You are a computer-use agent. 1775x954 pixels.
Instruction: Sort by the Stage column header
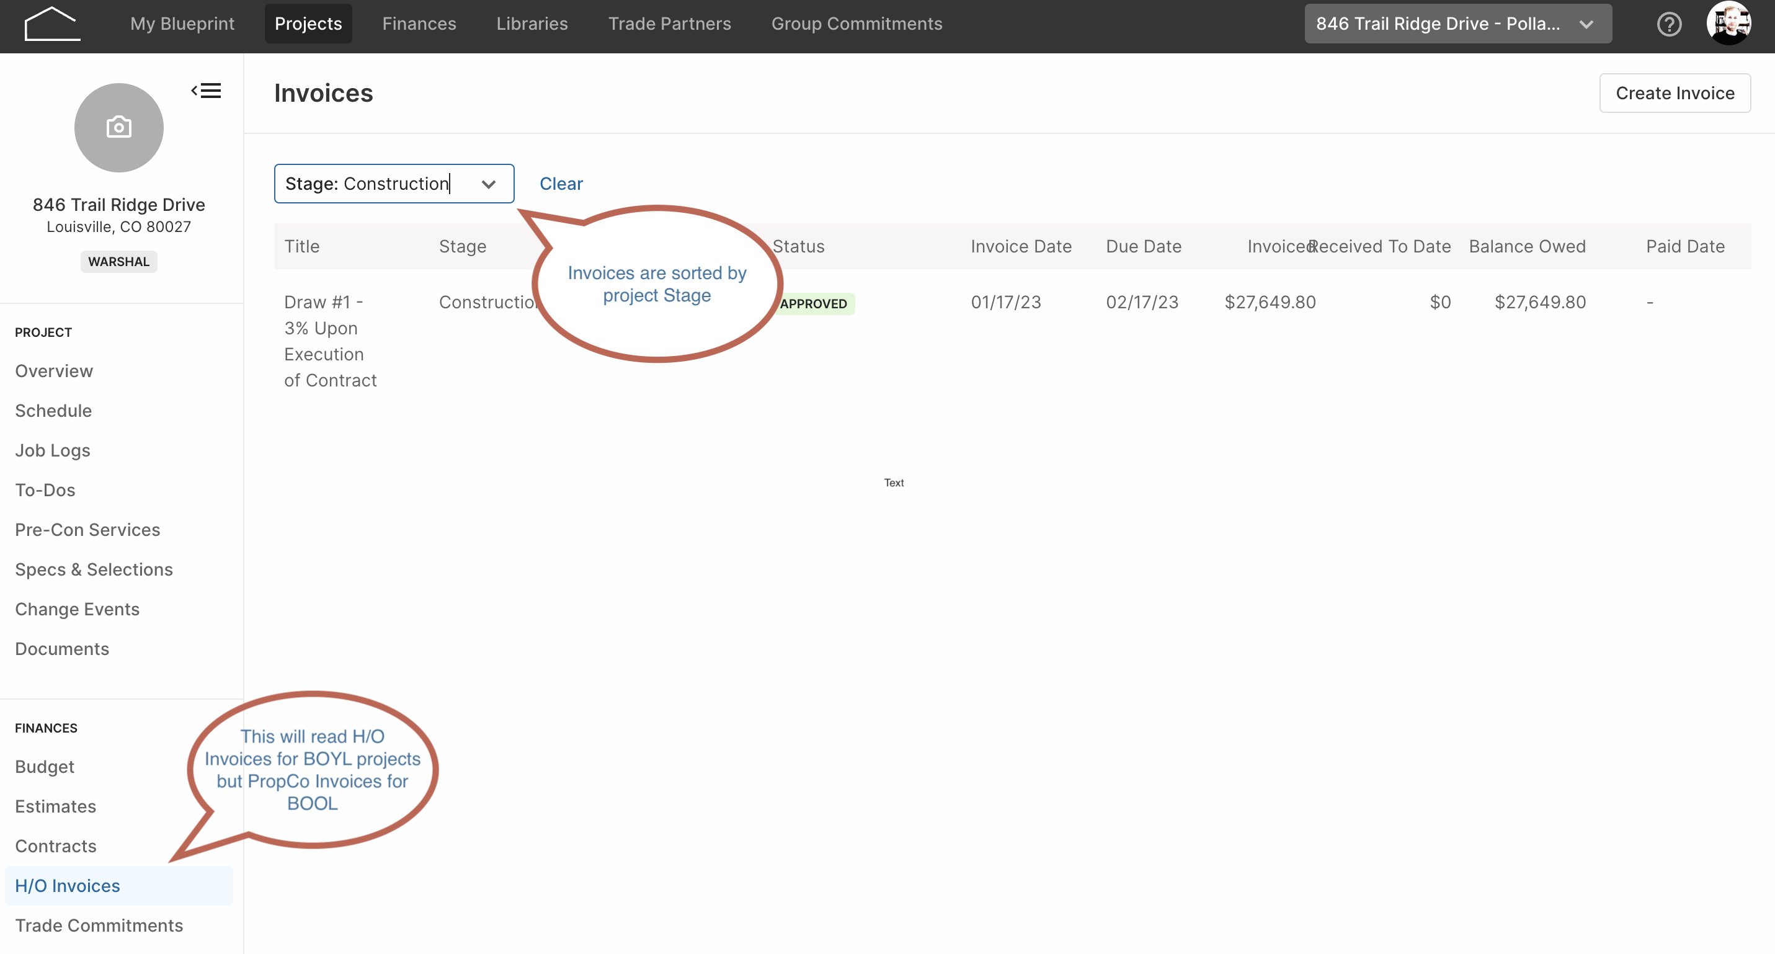(462, 246)
